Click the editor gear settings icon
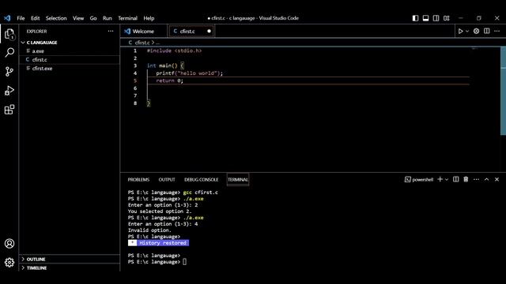Image resolution: width=506 pixels, height=284 pixels. click(476, 32)
